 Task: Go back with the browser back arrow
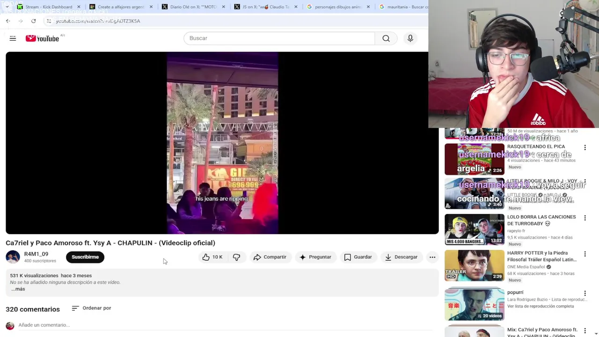point(8,21)
